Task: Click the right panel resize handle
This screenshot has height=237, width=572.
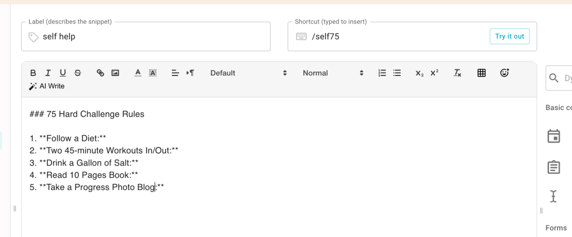Action: [541, 210]
